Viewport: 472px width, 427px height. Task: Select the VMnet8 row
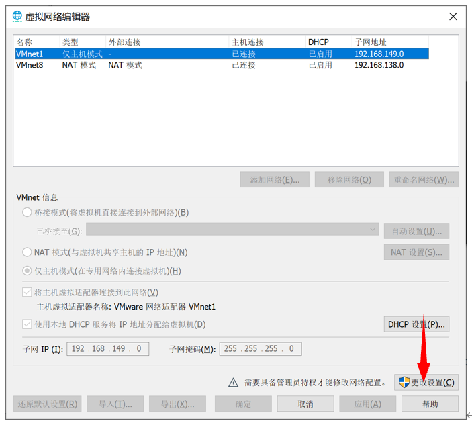click(x=222, y=65)
